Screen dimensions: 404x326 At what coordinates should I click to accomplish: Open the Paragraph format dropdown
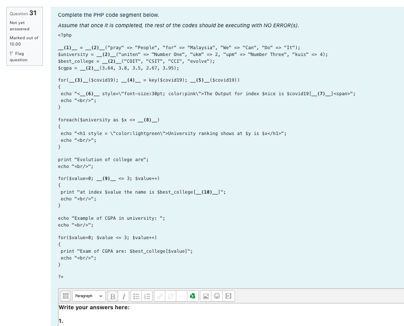coord(89,296)
